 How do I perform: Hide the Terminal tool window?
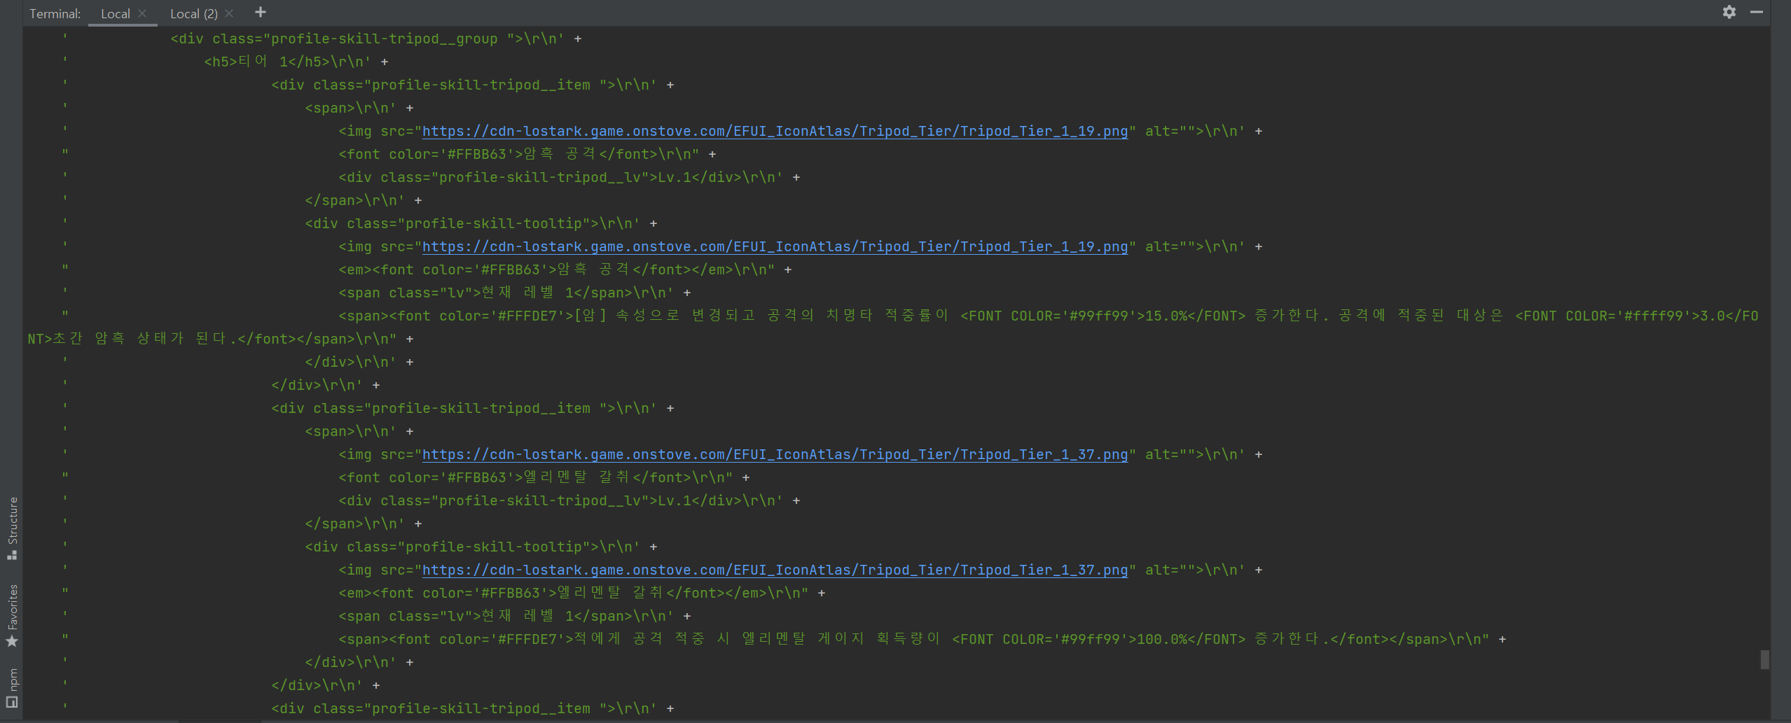[1756, 12]
